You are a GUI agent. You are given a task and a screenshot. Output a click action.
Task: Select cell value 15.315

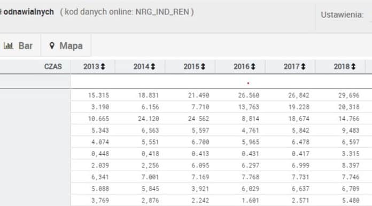[x=99, y=95]
